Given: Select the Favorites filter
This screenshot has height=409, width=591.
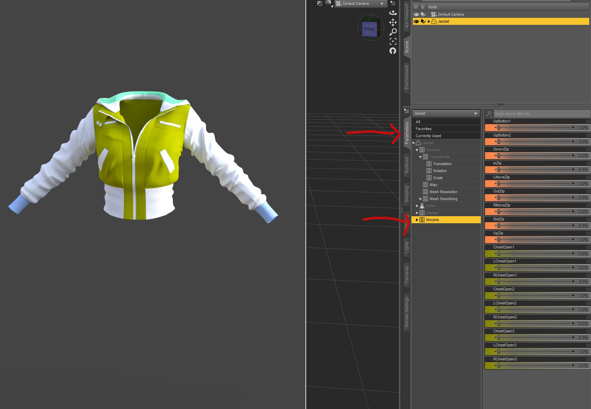Looking at the screenshot, I should 423,129.
